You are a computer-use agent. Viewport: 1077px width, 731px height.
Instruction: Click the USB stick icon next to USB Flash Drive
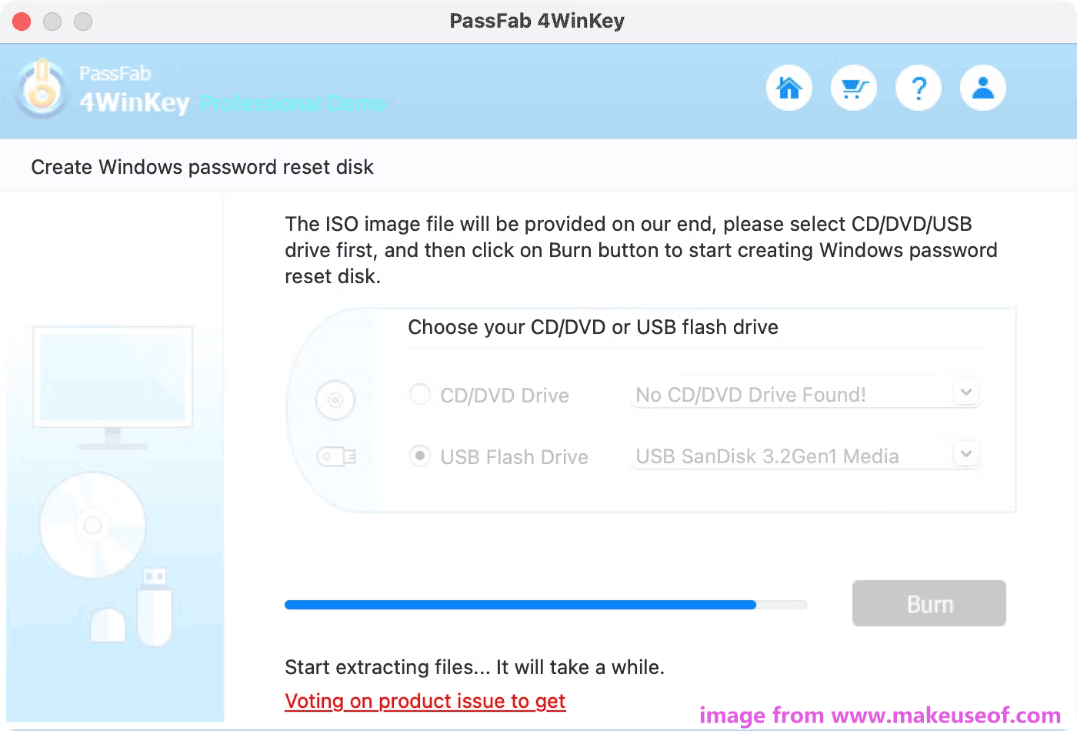pos(336,456)
